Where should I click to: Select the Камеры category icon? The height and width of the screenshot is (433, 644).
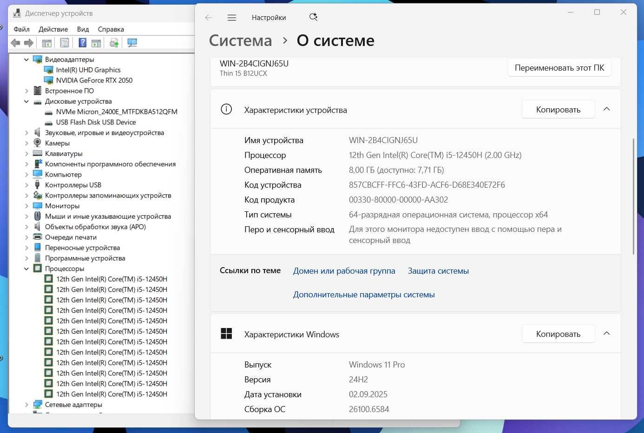click(x=37, y=143)
